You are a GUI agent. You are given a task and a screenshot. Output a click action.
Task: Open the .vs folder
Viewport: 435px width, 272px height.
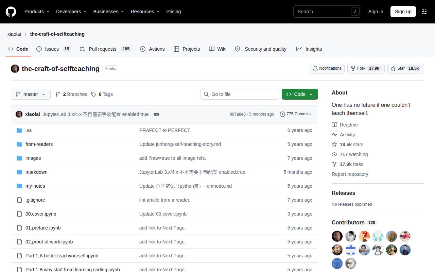[29, 130]
